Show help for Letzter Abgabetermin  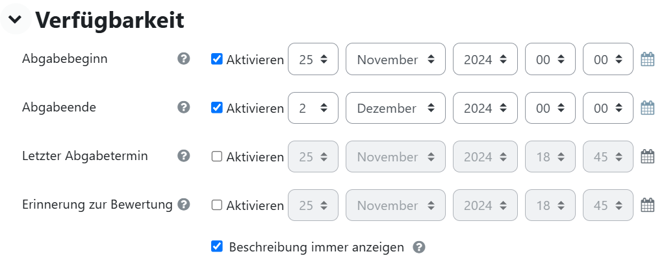point(183,156)
